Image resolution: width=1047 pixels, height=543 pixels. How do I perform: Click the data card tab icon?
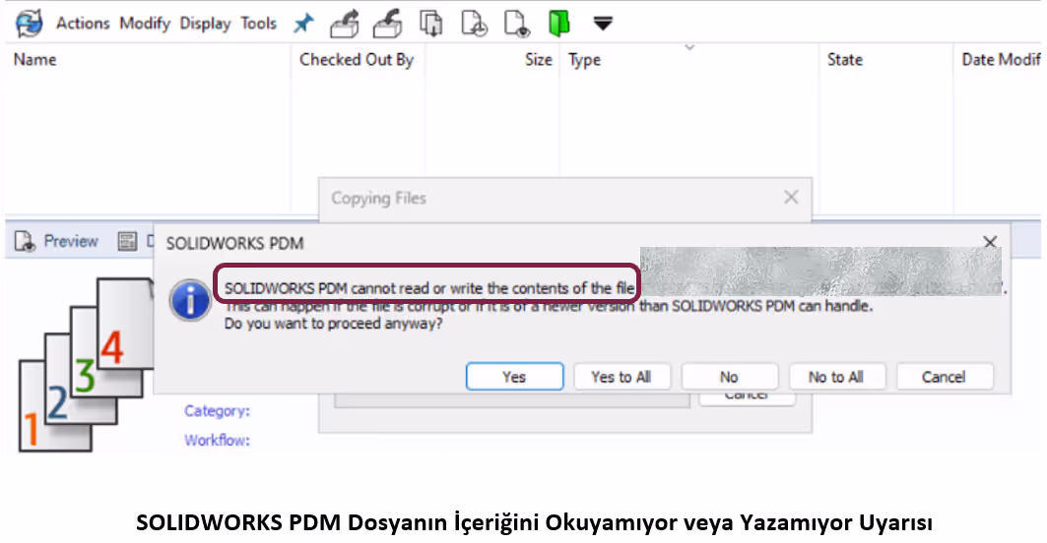click(127, 241)
